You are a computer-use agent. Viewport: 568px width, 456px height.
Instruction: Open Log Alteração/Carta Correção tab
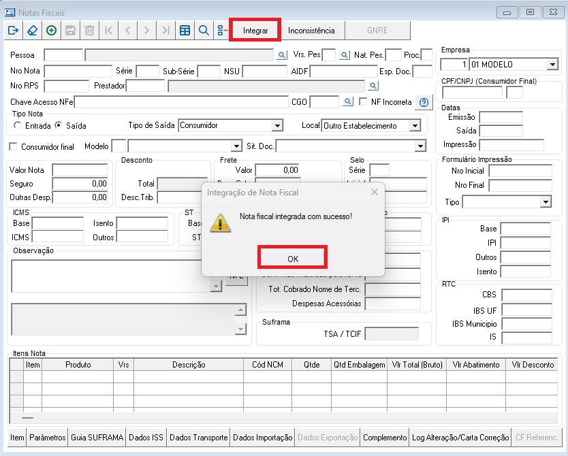460,438
